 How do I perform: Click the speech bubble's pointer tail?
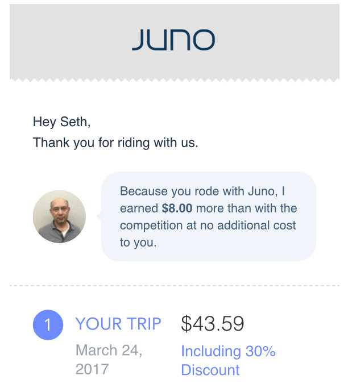(x=99, y=216)
